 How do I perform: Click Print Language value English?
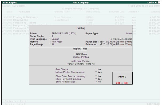coord(55,39)
